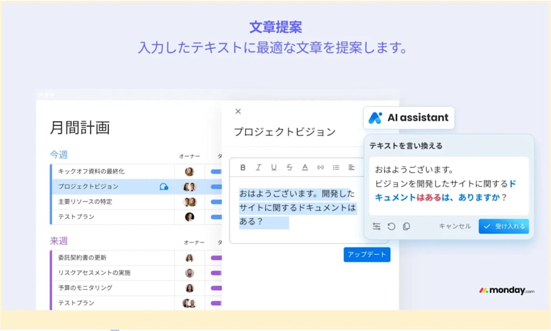Accept the suggestion with 受け入れる

tap(503, 226)
